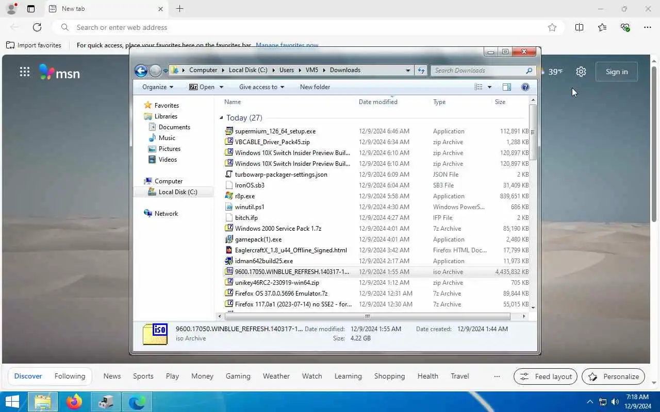Viewport: 660px width, 412px height.
Task: Click the Feed layout button
Action: 546,376
